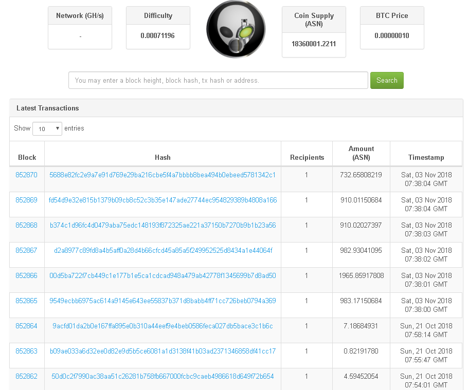Click the BTC Price panel heading
This screenshot has width=468, height=390.
click(392, 15)
